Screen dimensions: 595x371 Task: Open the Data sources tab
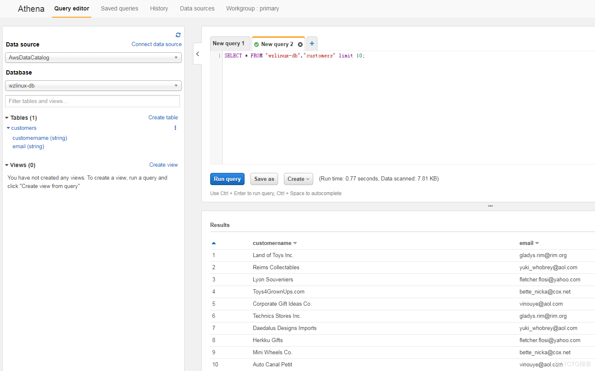[197, 8]
